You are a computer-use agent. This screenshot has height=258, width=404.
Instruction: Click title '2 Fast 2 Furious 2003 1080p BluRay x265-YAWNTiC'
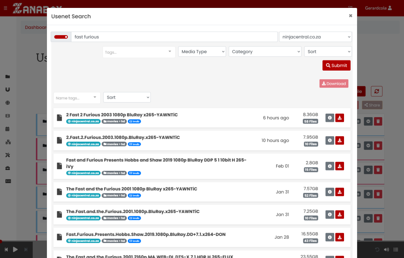(122, 115)
